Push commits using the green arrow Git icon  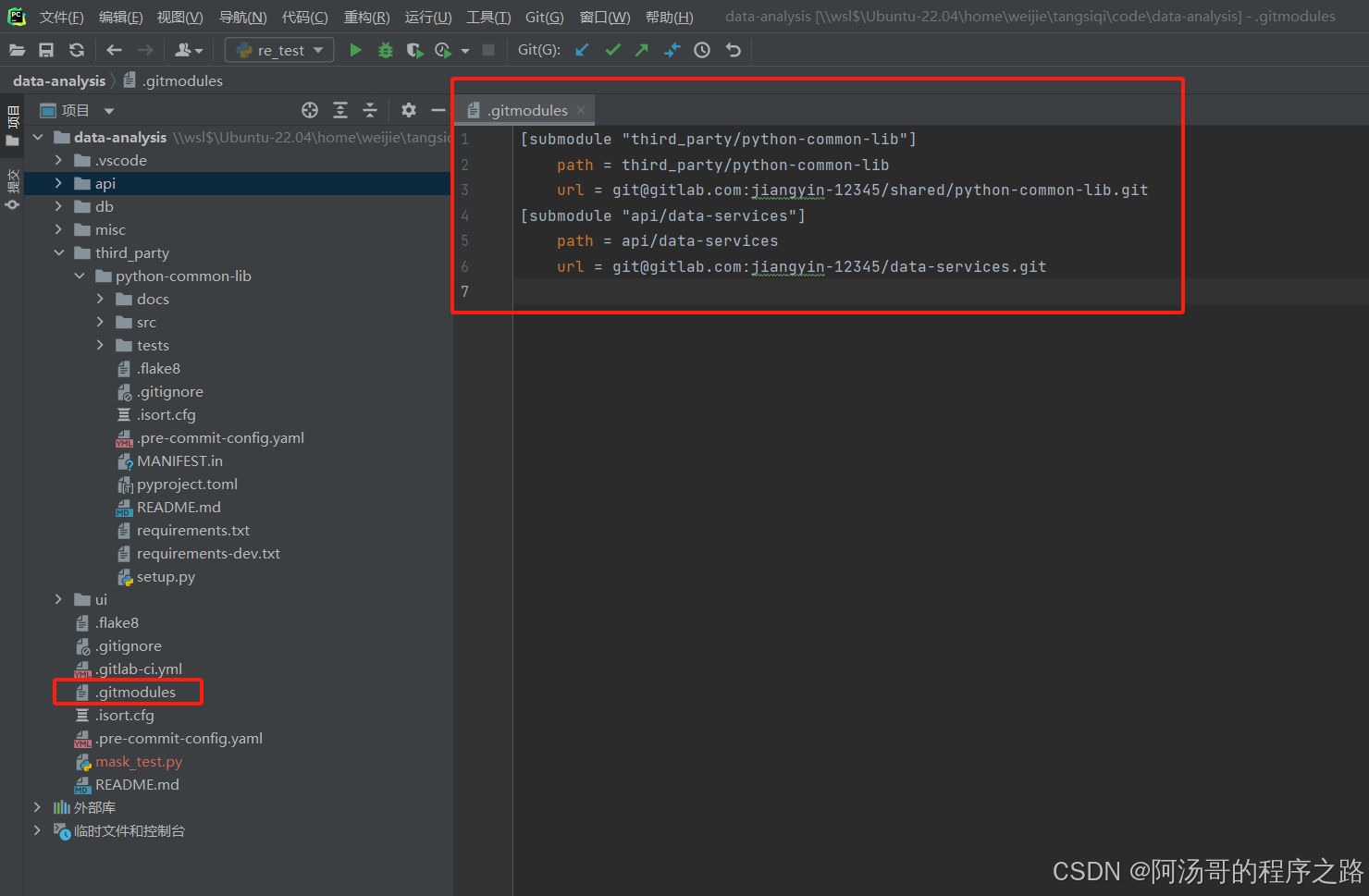coord(642,50)
